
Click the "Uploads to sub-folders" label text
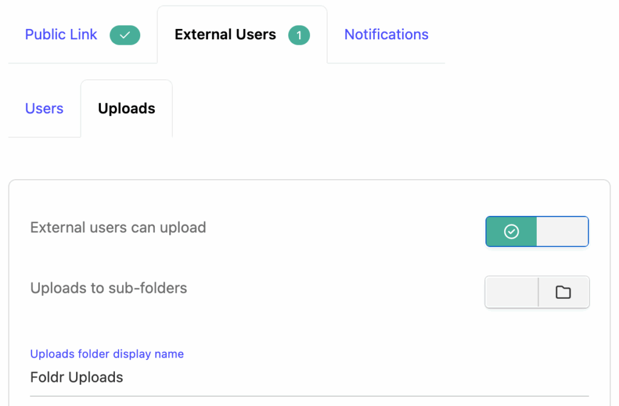click(109, 288)
